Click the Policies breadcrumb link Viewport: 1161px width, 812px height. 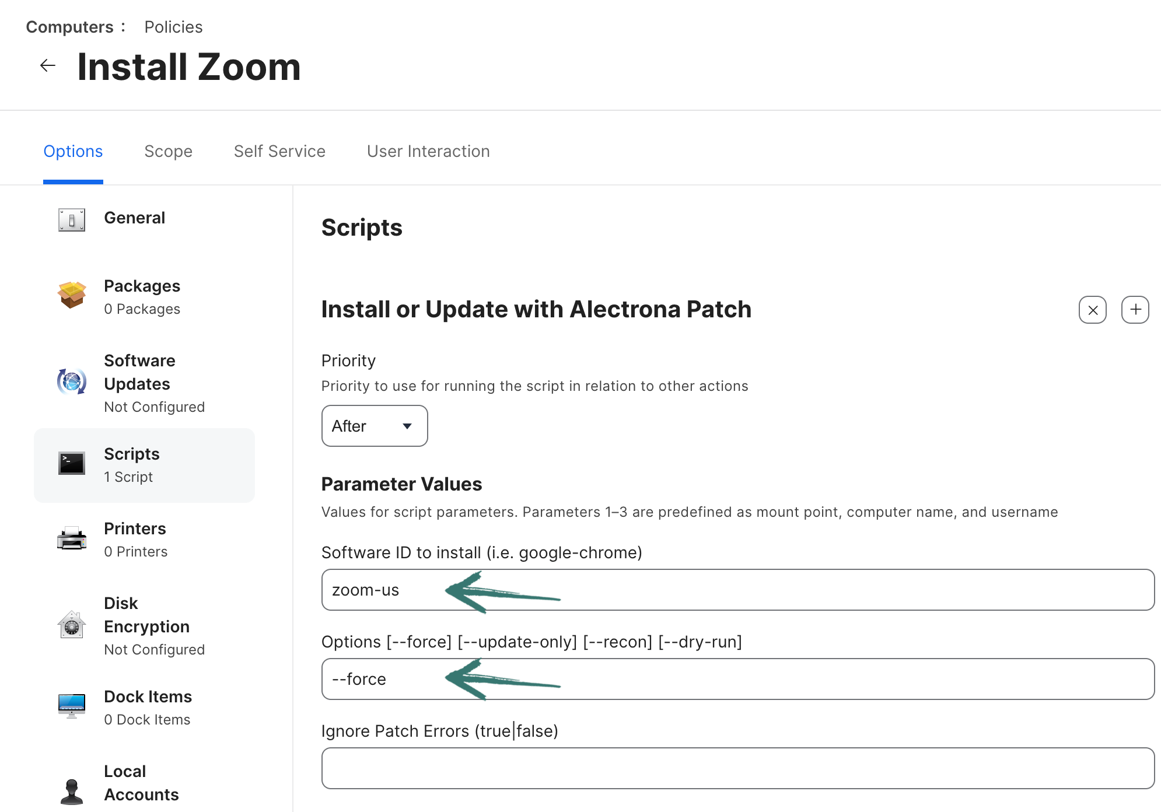pyautogui.click(x=173, y=27)
